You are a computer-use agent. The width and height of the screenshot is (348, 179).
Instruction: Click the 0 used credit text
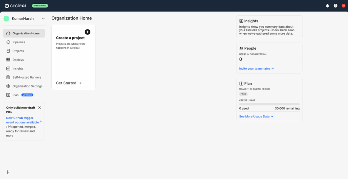coord(244,109)
